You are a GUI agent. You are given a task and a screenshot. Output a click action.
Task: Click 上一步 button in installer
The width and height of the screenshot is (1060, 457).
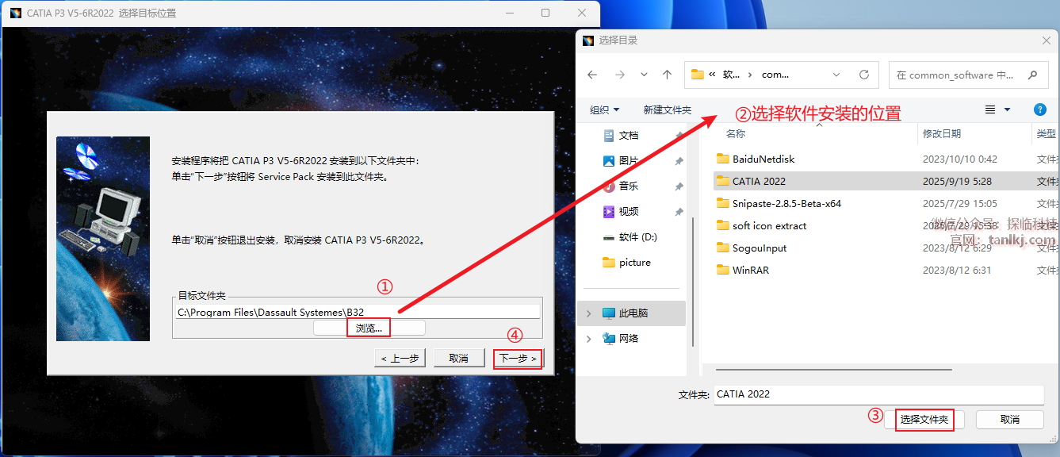400,359
